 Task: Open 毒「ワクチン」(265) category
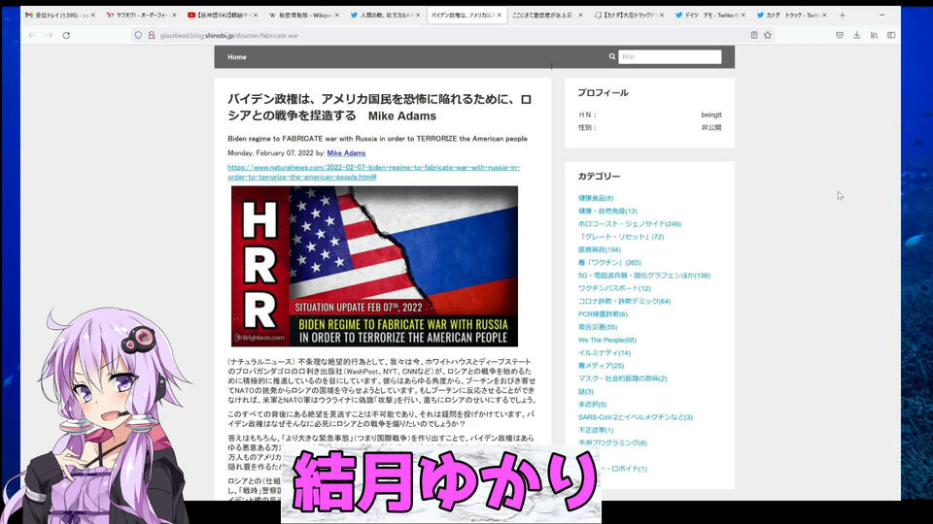pos(609,263)
